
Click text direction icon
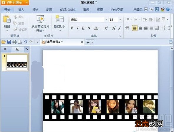coord(158,20)
